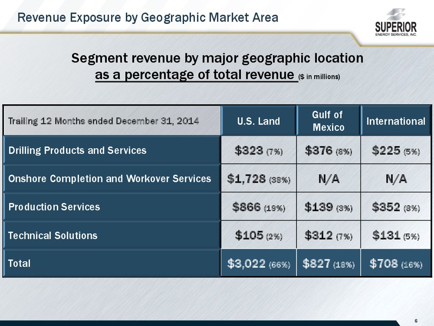The height and width of the screenshot is (326, 434).
Task: Select the 'Total' row label
Action: pos(112,263)
